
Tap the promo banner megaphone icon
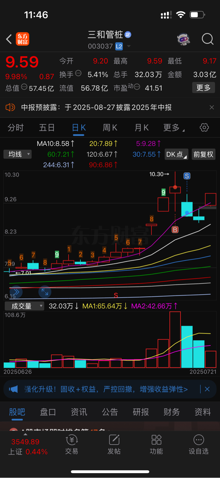pyautogui.click(x=13, y=389)
